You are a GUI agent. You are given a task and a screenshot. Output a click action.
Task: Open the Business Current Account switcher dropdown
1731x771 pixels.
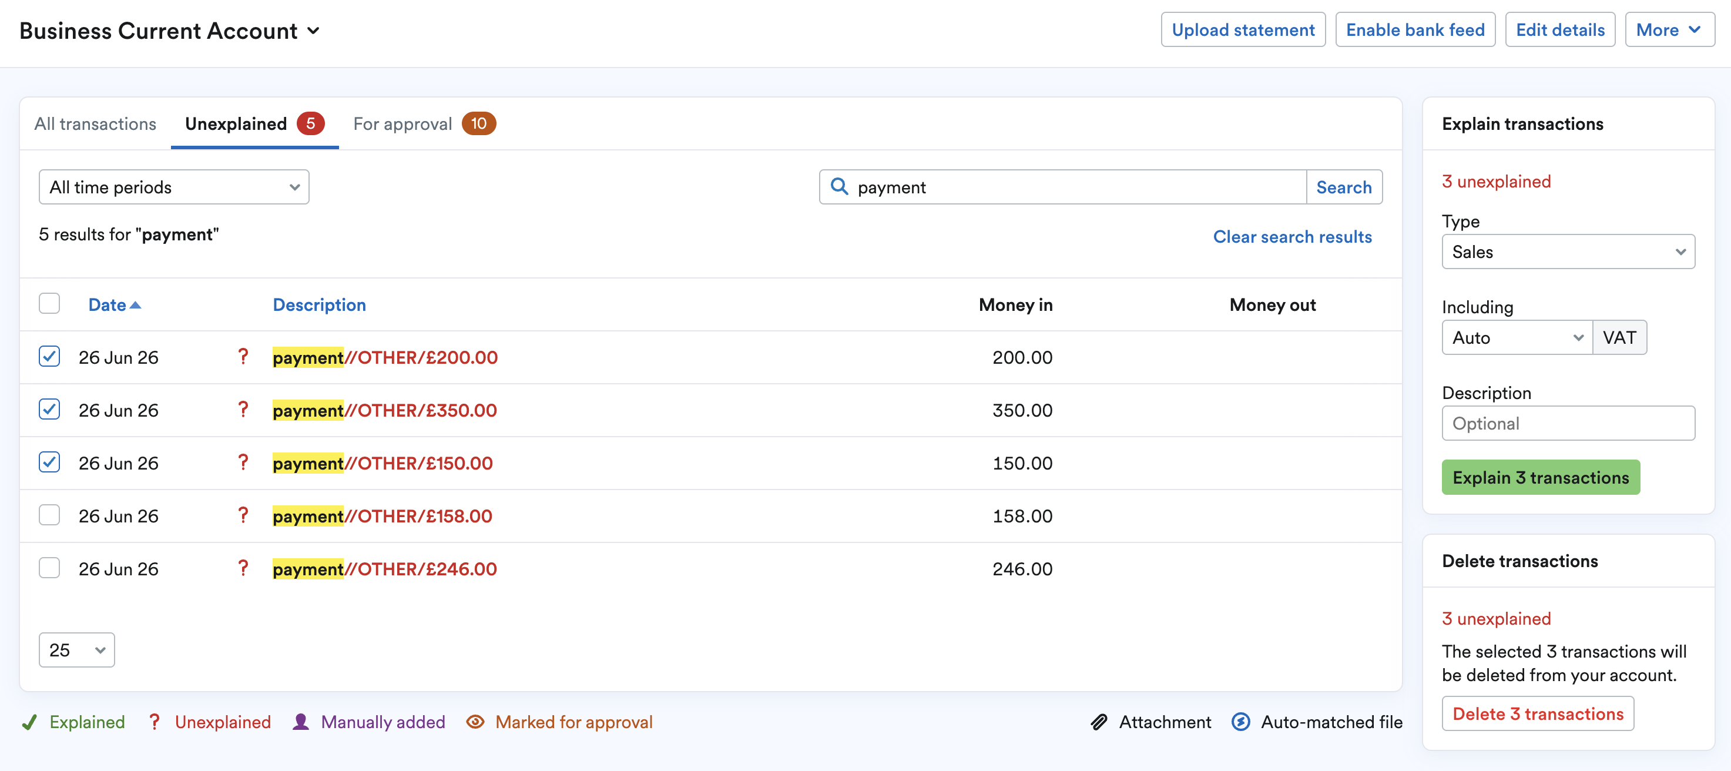tap(169, 31)
